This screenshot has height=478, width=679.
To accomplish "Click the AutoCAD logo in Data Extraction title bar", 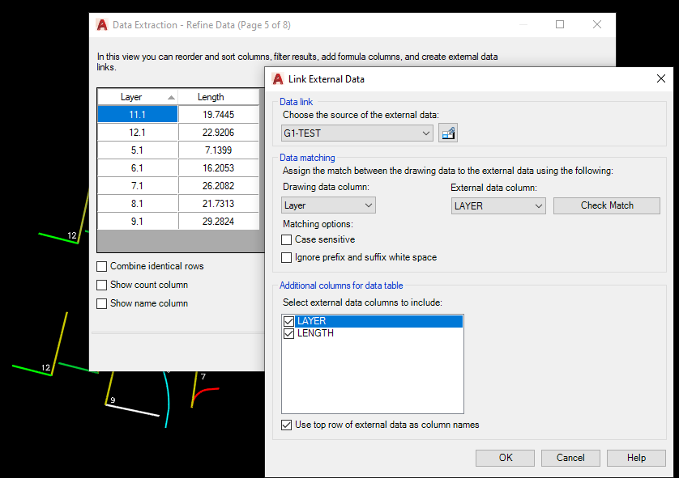I will 100,24.
